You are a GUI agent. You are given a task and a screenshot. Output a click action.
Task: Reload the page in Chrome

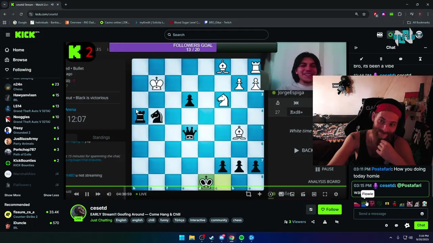point(21,14)
